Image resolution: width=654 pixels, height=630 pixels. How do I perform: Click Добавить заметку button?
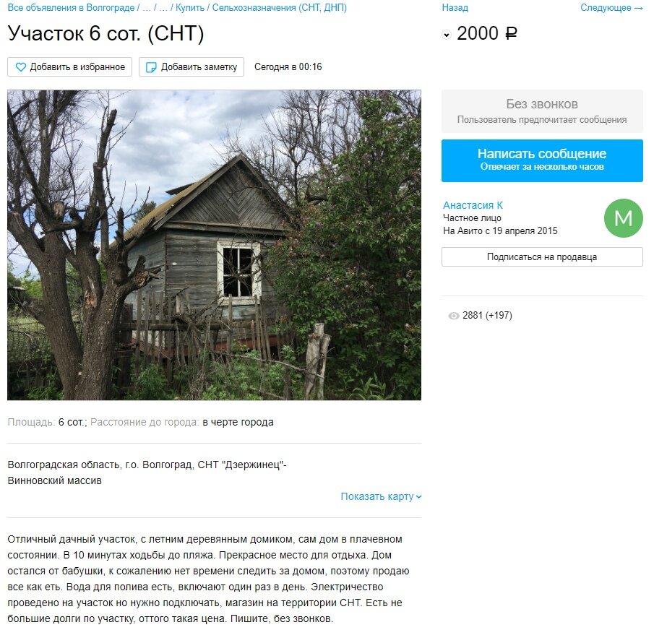pyautogui.click(x=192, y=67)
